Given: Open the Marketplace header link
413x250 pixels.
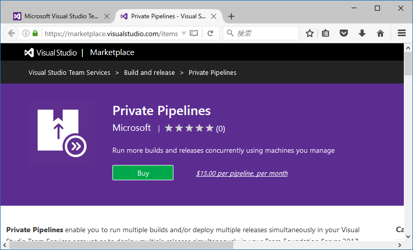Looking at the screenshot, I should [112, 52].
